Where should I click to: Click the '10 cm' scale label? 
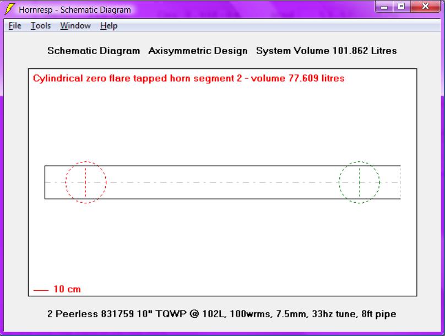(x=67, y=289)
